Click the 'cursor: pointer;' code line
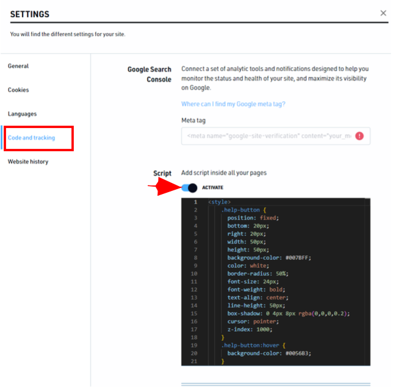The image size is (393, 391). 253,321
